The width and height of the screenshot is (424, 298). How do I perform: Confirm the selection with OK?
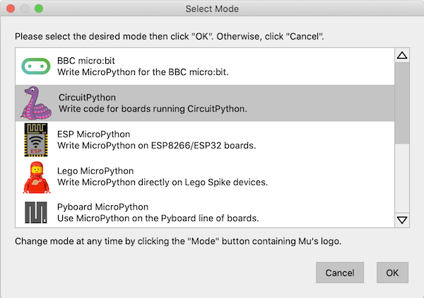(x=392, y=273)
